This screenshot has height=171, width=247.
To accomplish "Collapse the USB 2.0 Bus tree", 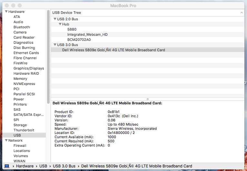I will click(55, 19).
